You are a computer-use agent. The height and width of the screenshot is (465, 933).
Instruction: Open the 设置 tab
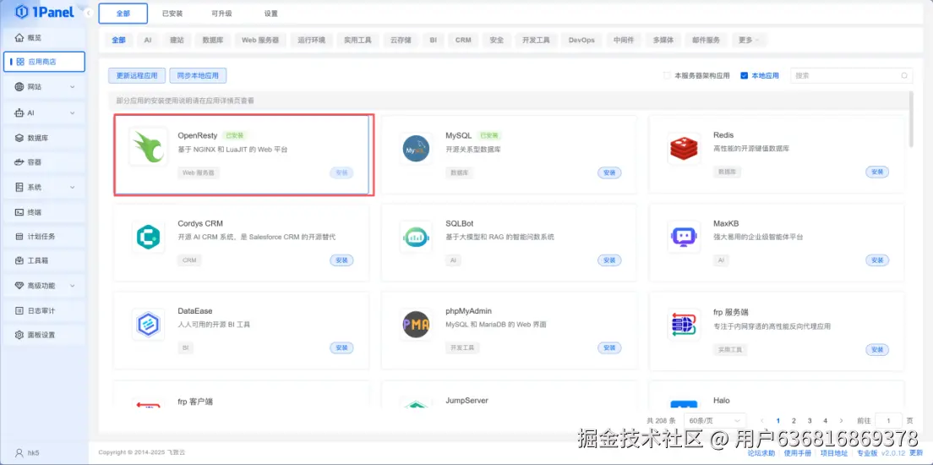(x=270, y=13)
